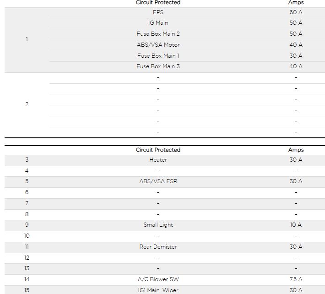Viewport: 325px width, 294px height.
Task: Select fuse number 11 cell
Action: pyautogui.click(x=27, y=247)
